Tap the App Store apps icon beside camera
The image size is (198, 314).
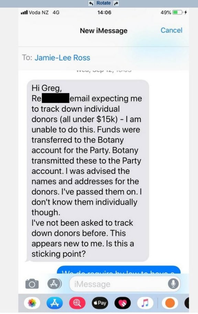point(54,284)
